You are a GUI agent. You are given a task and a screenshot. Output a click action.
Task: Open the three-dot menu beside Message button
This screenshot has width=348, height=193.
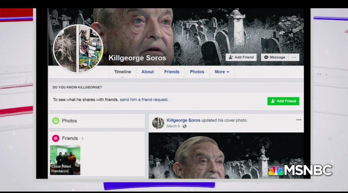294,57
